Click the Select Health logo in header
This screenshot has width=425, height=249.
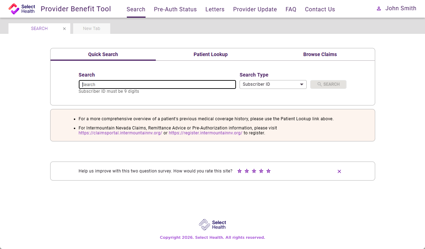click(x=22, y=9)
